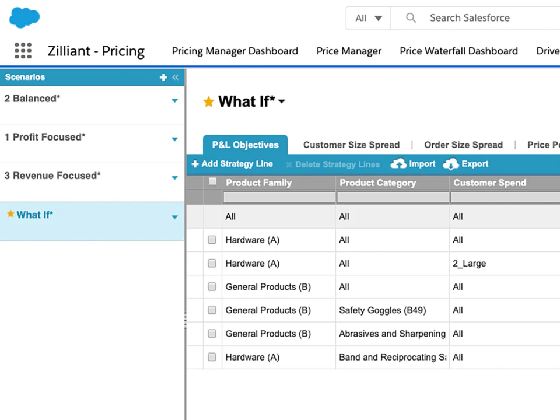This screenshot has width=560, height=420.
Task: Open the All search scope dropdown
Action: pyautogui.click(x=368, y=18)
